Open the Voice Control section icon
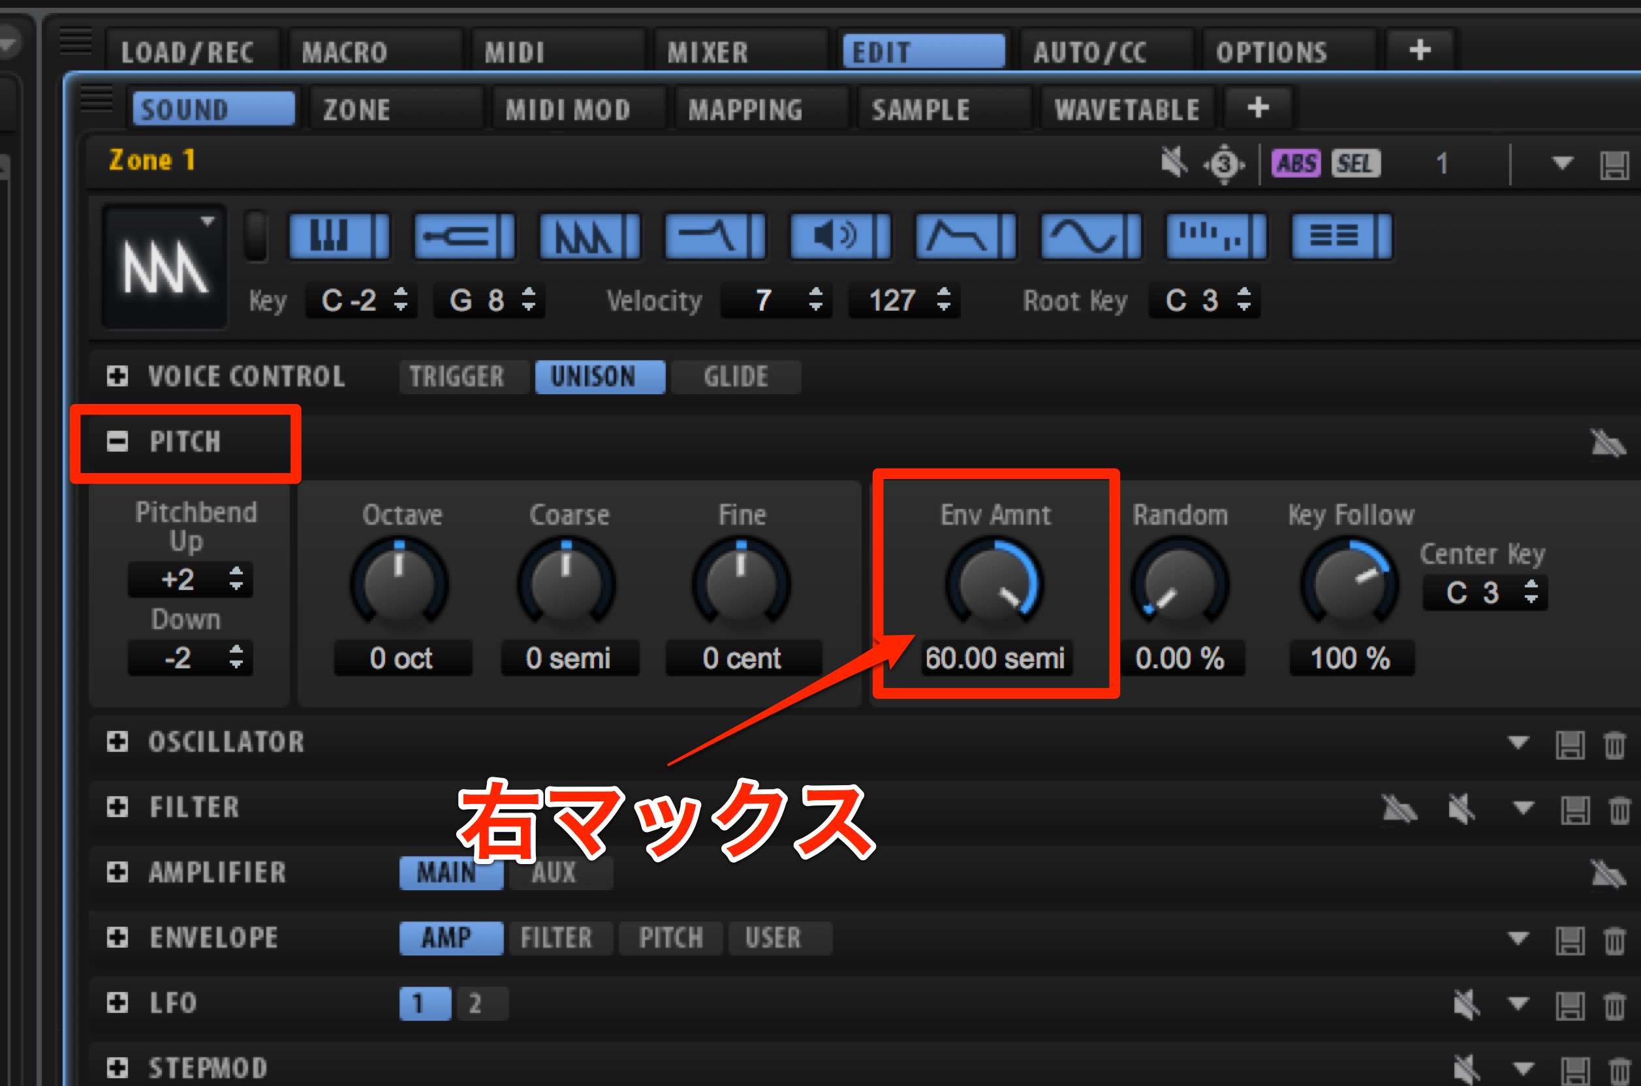This screenshot has height=1086, width=1641. (339, 236)
